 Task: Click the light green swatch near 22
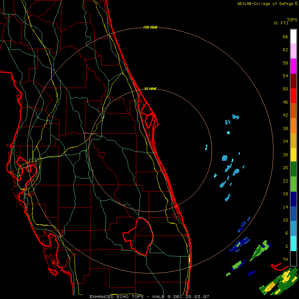(x=293, y=184)
